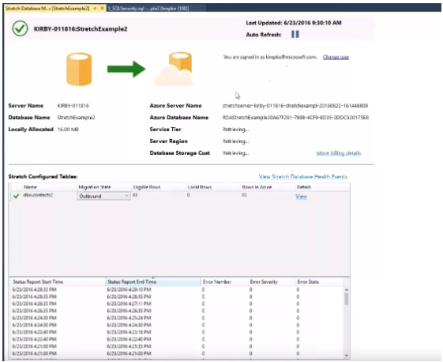Click the local database cylinder icon
This screenshot has width=443, height=362.
coord(79,70)
